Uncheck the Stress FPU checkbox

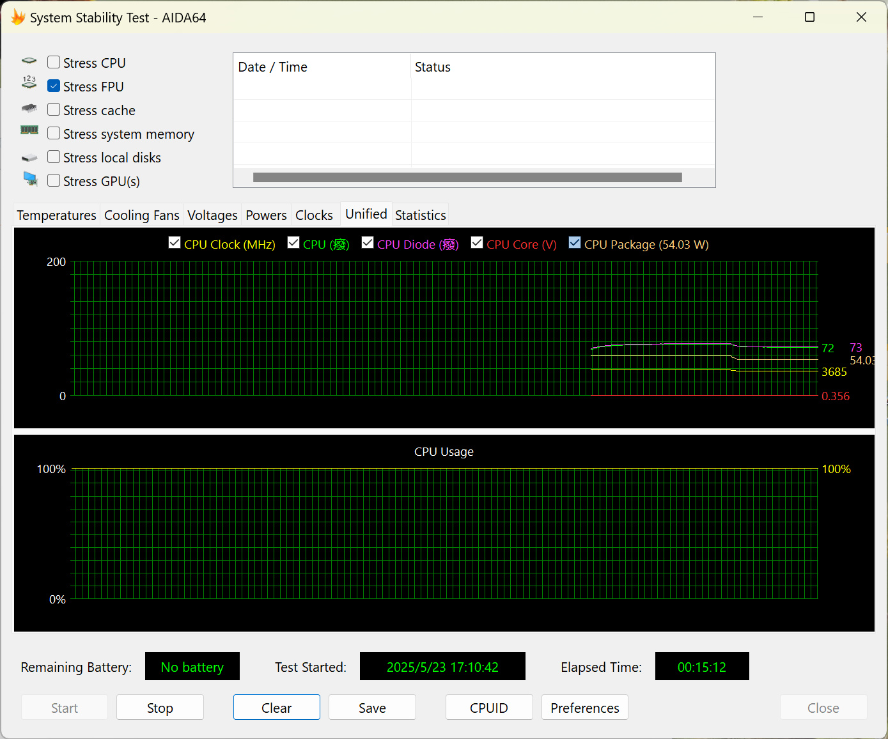pos(54,86)
